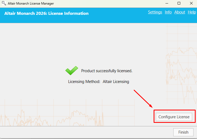This screenshot has width=197, height=139.
Task: Open the Info link
Action: (168, 12)
